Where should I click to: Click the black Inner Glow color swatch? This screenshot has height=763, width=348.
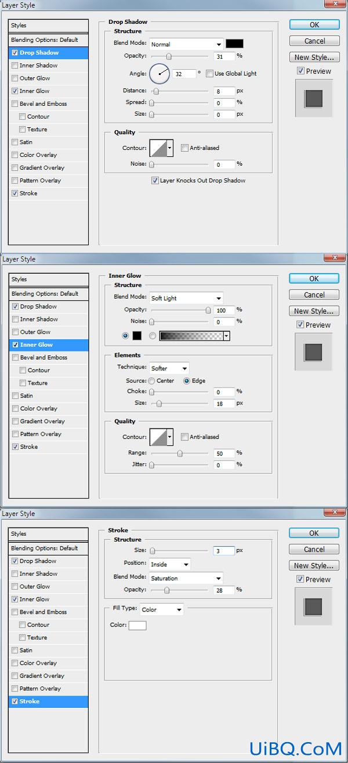pos(137,335)
